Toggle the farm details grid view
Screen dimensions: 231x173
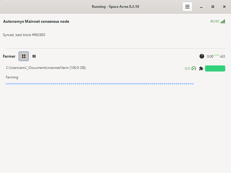coord(24,56)
